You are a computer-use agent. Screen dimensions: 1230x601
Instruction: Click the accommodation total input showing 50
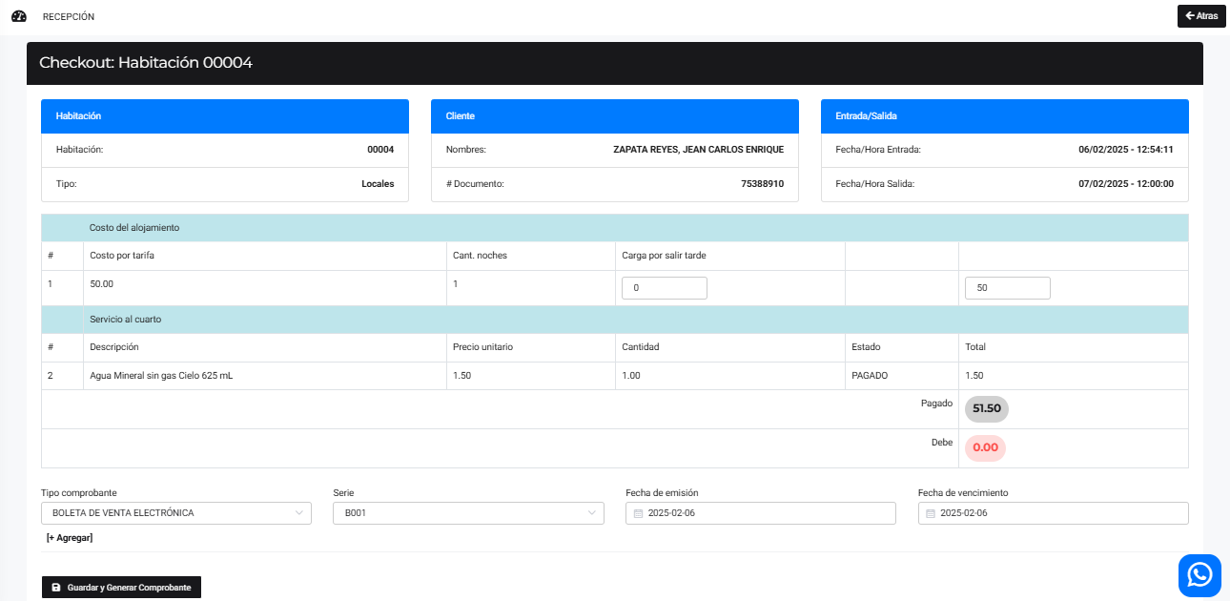tap(1007, 288)
